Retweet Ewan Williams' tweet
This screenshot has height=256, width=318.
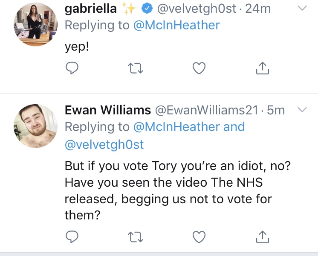[136, 237]
